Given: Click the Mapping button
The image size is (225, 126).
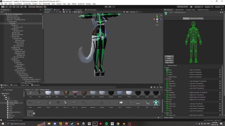Looking at the screenshot, I should (186, 19).
